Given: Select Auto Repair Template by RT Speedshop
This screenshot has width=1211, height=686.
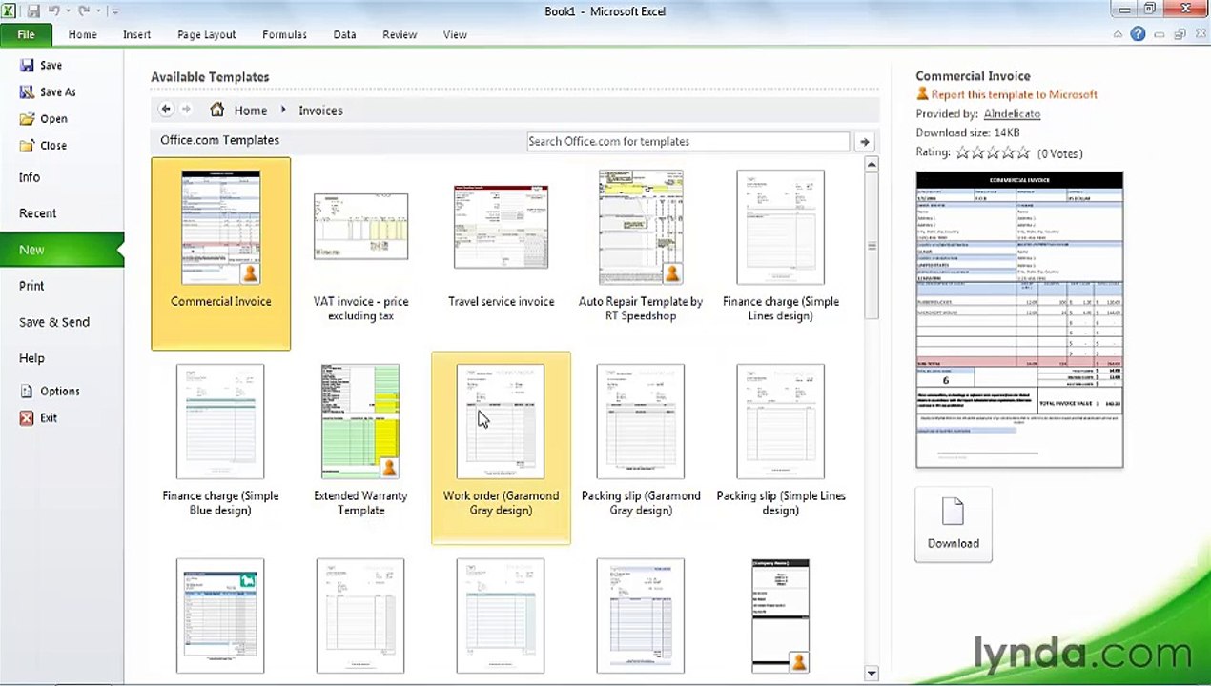Looking at the screenshot, I should click(641, 253).
